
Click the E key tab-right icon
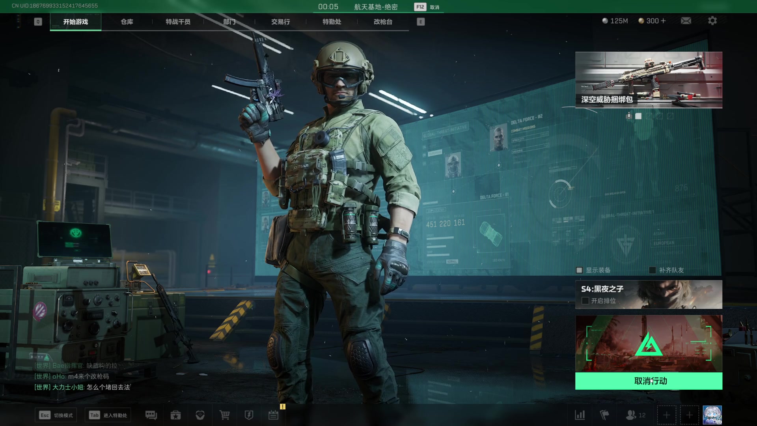[421, 22]
